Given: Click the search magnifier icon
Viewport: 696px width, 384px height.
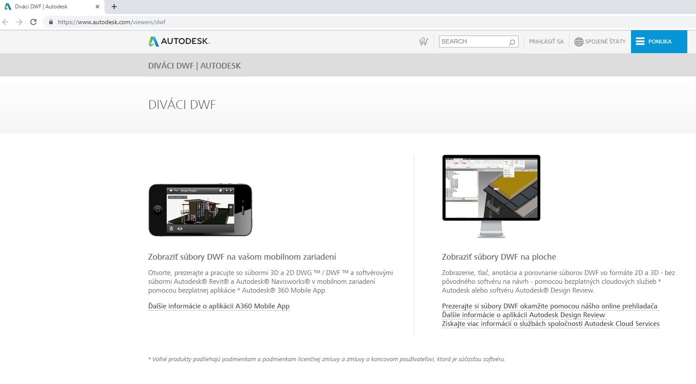Looking at the screenshot, I should 512,42.
